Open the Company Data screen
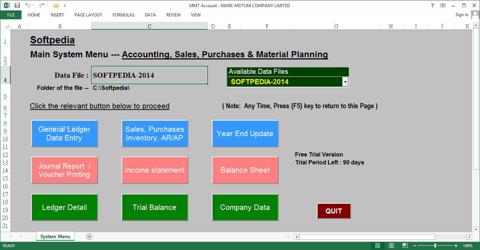The width and height of the screenshot is (480, 250). 245,207
